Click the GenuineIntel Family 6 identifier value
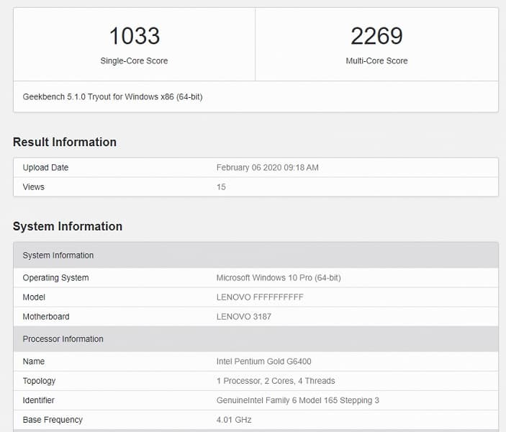This screenshot has width=506, height=432. click(x=298, y=400)
